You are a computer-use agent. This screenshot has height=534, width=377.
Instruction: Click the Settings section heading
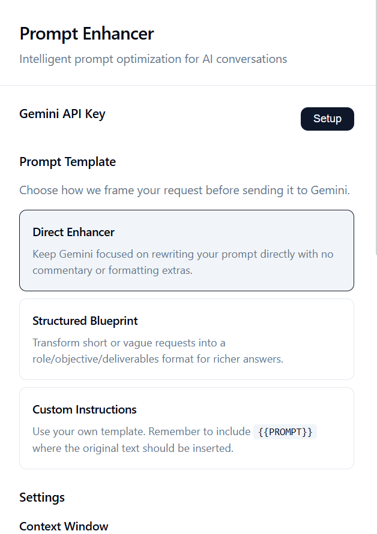tap(42, 497)
